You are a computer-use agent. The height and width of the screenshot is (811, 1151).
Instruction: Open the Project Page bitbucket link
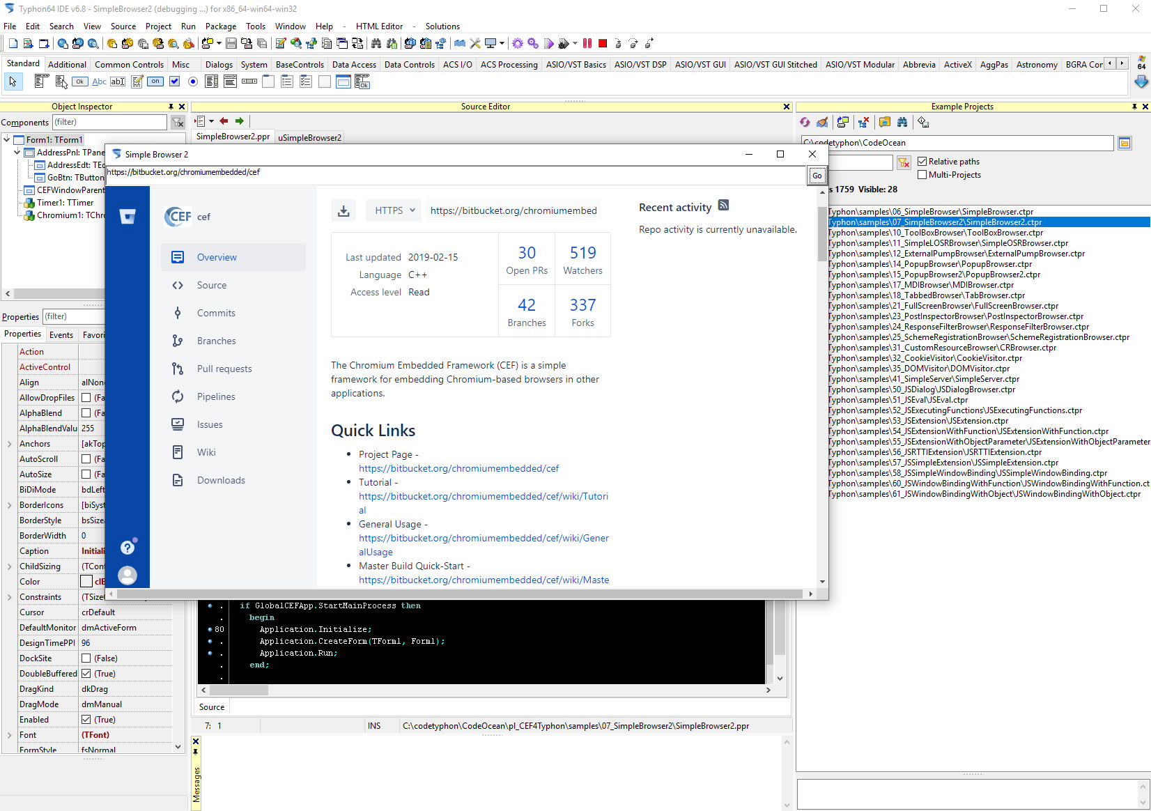pyautogui.click(x=459, y=468)
